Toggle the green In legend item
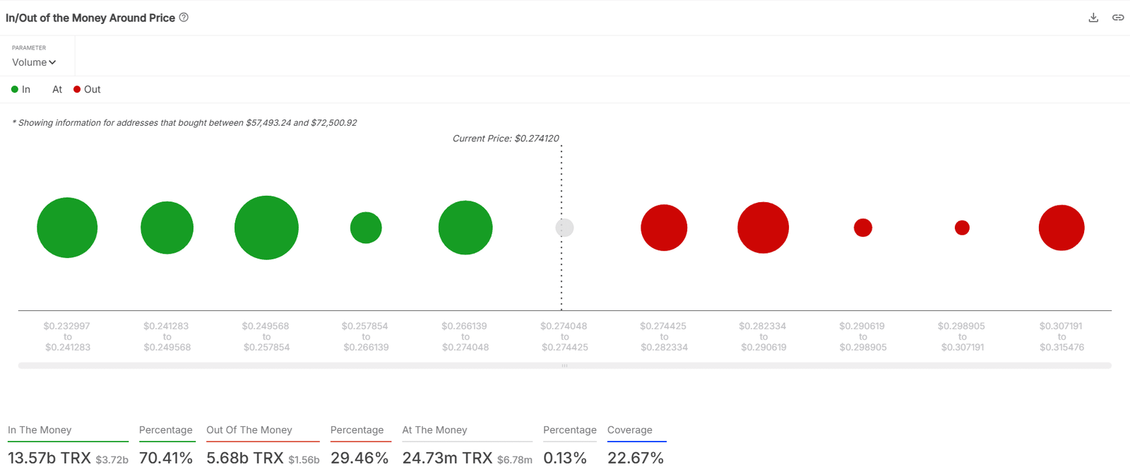Viewport: 1130px width, 472px height. [x=20, y=90]
